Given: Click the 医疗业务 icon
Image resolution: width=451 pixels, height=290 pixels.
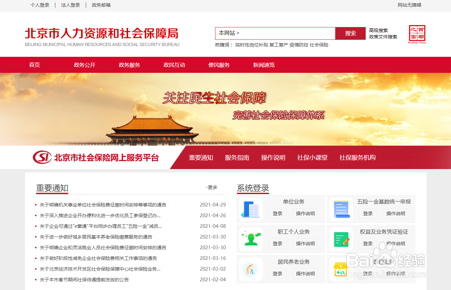Looking at the screenshot, I should [x=341, y=269].
